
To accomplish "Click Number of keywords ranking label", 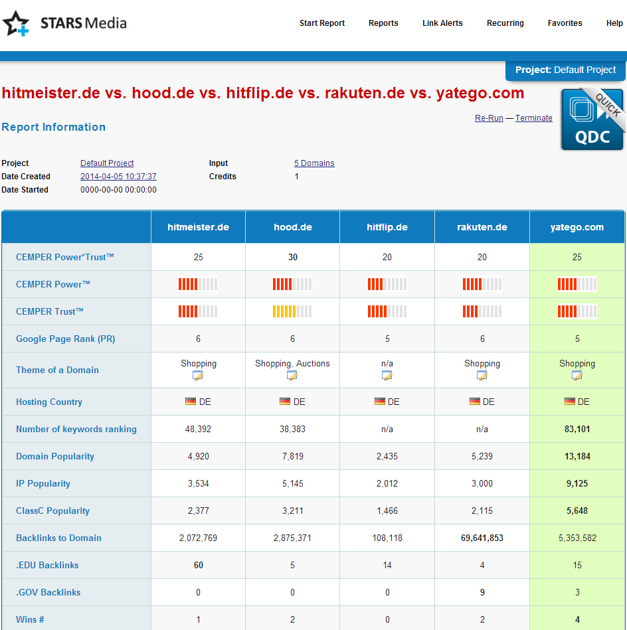I will (76, 429).
